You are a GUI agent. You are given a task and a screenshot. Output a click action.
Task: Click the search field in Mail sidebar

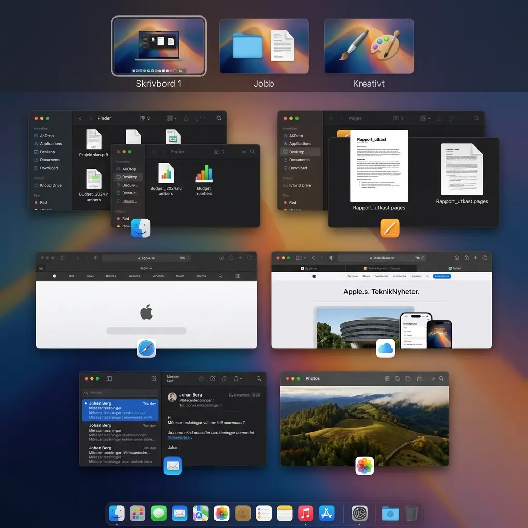click(120, 392)
